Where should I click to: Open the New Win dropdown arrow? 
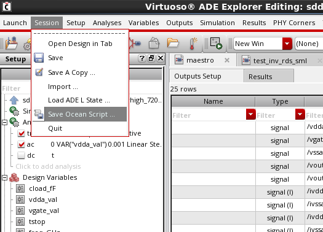tap(287, 44)
